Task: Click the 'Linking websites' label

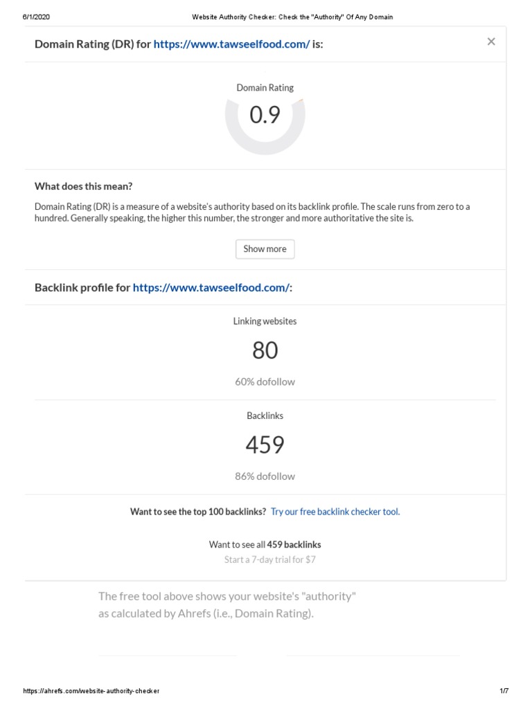Action: point(265,321)
